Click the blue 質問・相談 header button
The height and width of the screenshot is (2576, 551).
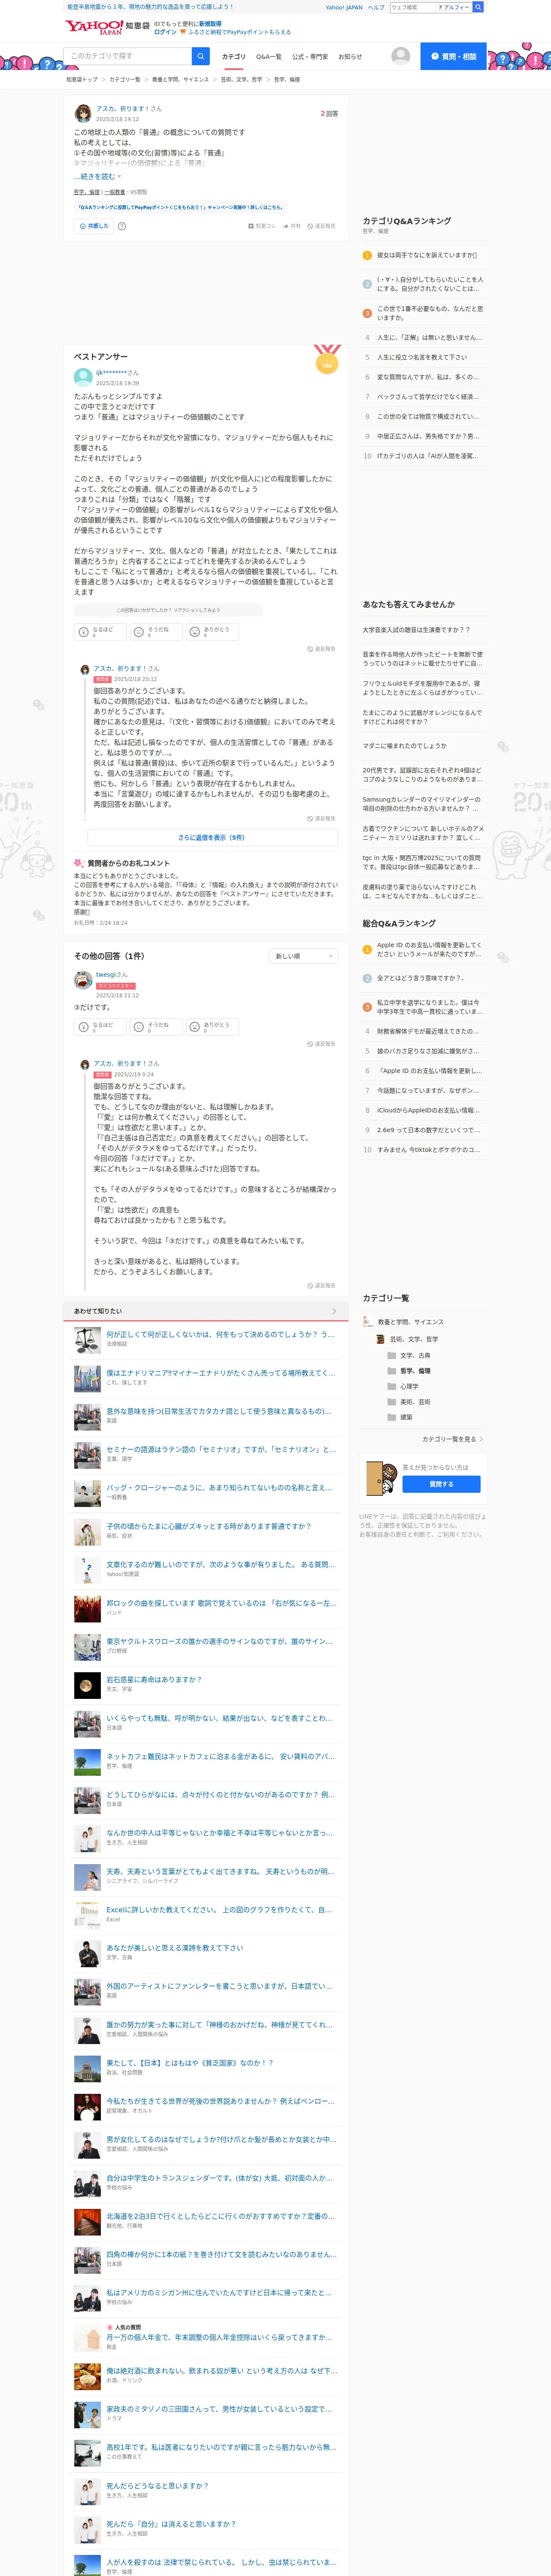453,56
